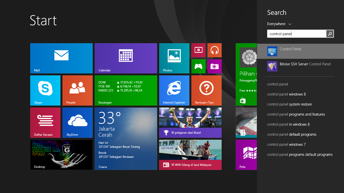
Task: Open the SkyDrive tile
Action: point(78,123)
